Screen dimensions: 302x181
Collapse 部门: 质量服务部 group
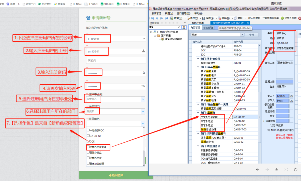(x=198, y=146)
